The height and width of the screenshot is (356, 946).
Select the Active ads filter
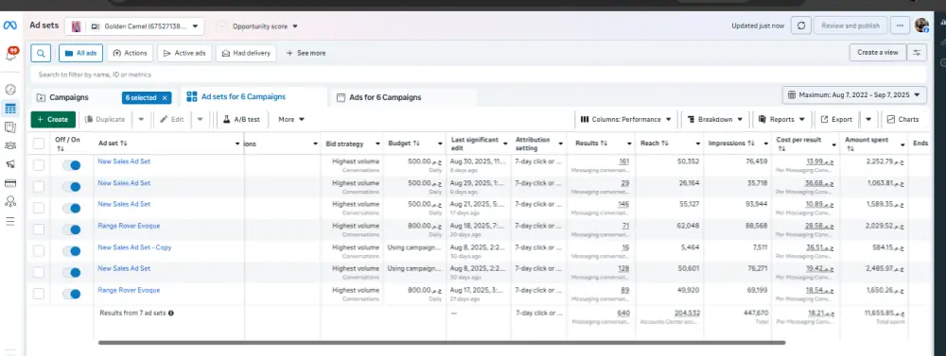[184, 53]
